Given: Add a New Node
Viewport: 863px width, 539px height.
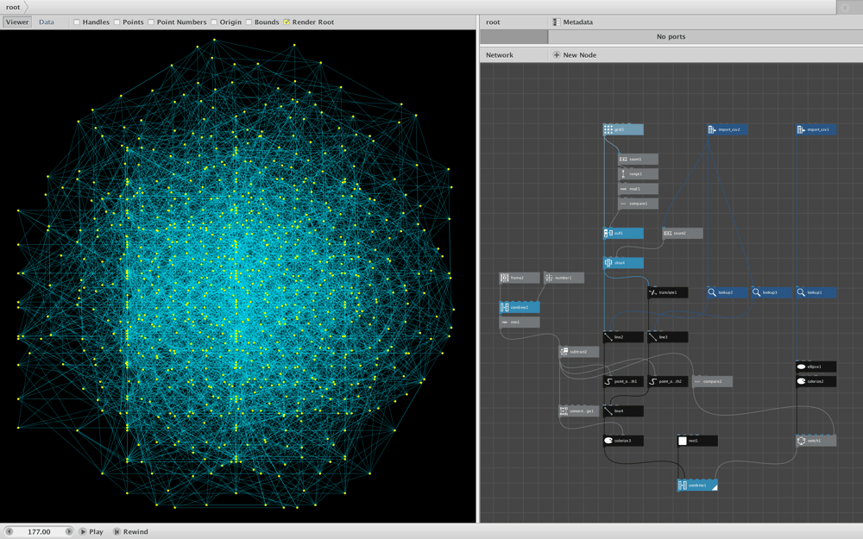Looking at the screenshot, I should 575,55.
